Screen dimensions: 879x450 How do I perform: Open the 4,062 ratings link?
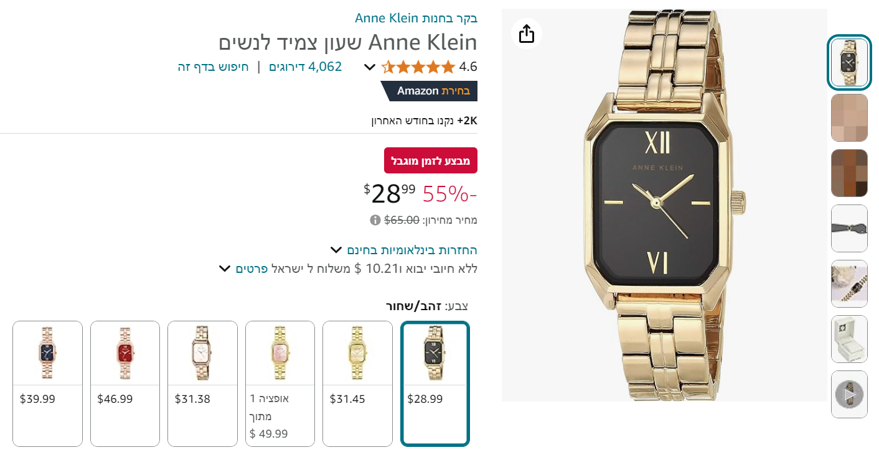306,67
